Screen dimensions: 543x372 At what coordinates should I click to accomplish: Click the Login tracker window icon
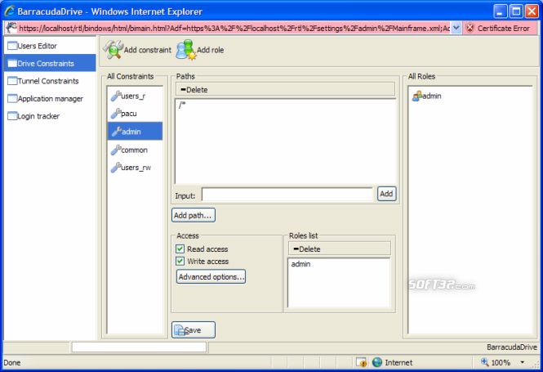click(x=12, y=116)
